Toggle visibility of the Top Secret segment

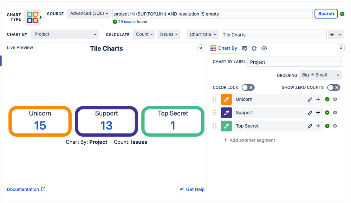[x=335, y=126]
